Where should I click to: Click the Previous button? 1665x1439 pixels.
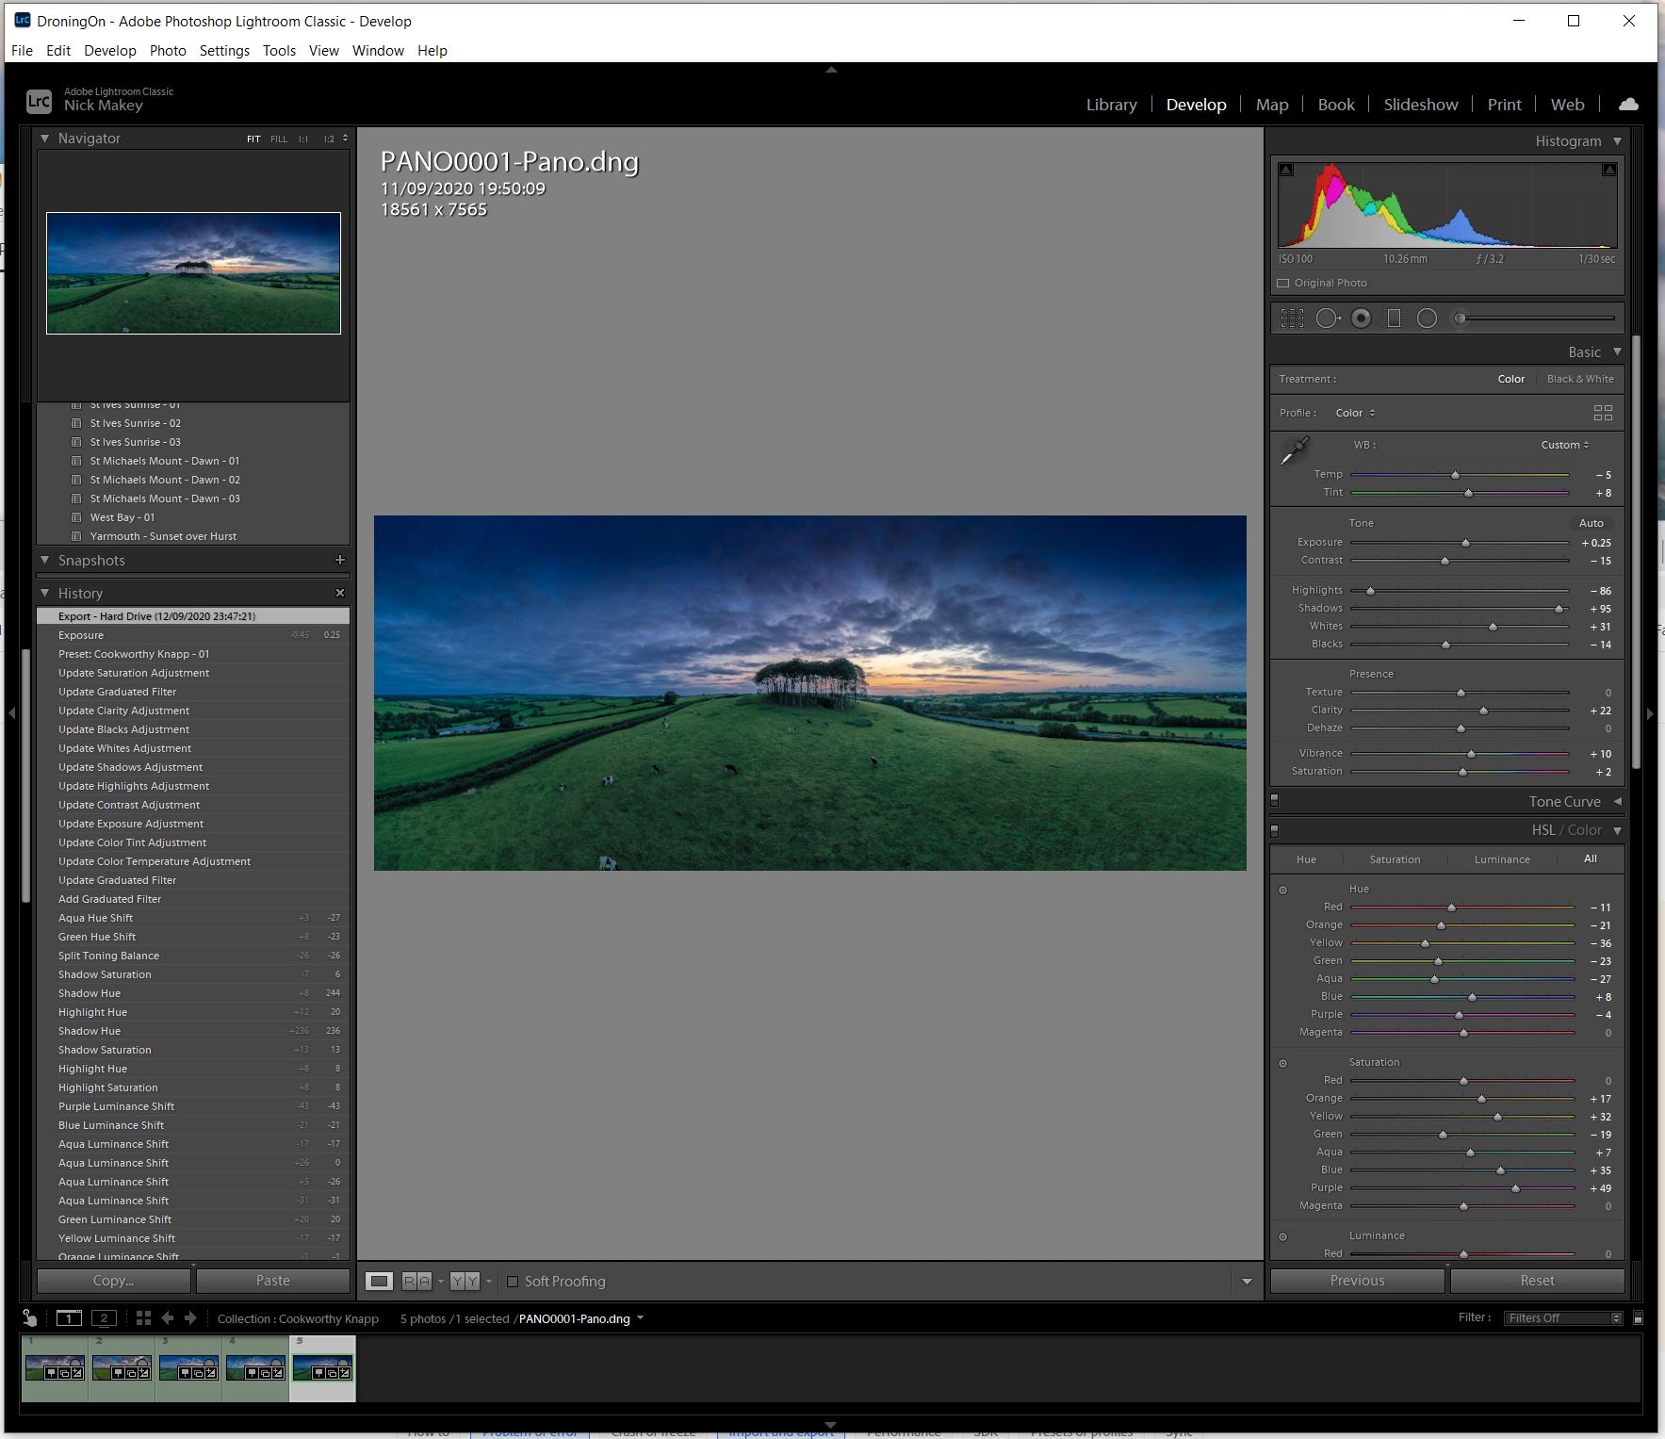click(1356, 1280)
